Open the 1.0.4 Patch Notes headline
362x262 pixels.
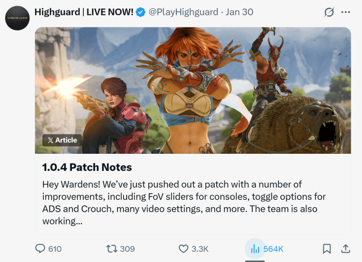pyautogui.click(x=87, y=167)
